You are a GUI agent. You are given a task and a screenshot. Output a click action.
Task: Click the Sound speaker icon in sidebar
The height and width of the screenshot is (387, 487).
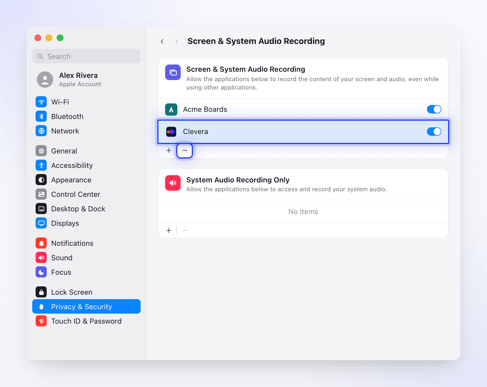coord(41,257)
